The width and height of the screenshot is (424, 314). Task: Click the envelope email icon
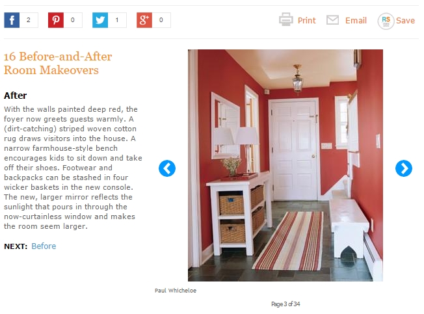[x=332, y=20]
